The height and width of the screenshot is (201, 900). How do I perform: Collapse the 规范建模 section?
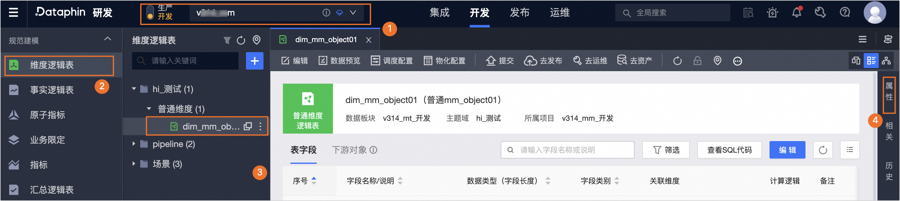click(x=107, y=39)
